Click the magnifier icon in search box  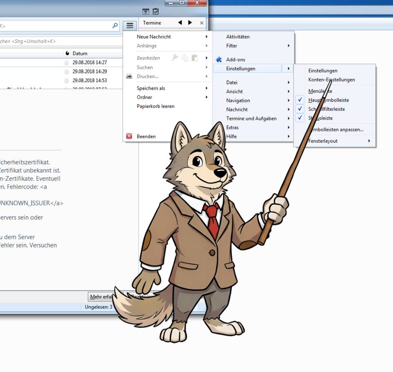click(115, 26)
